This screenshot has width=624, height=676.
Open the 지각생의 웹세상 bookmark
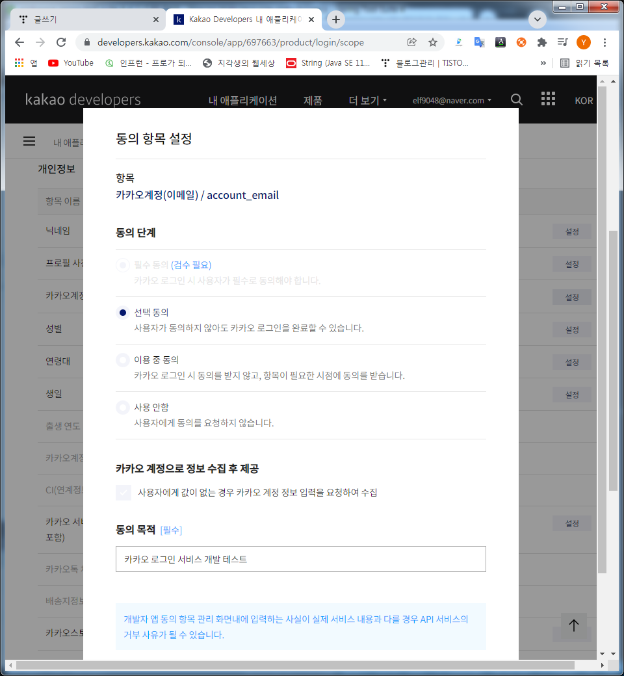click(x=239, y=63)
